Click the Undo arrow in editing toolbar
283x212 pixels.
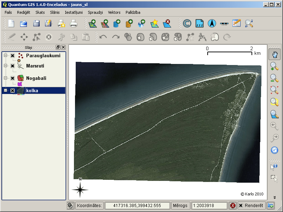coord(103,37)
